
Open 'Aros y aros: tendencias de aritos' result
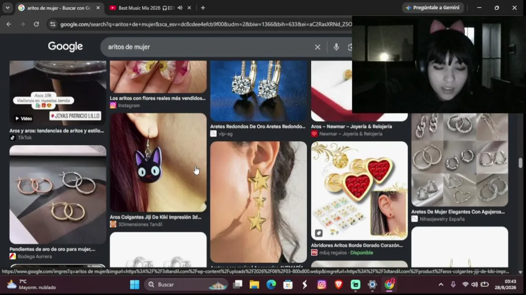coord(57,131)
